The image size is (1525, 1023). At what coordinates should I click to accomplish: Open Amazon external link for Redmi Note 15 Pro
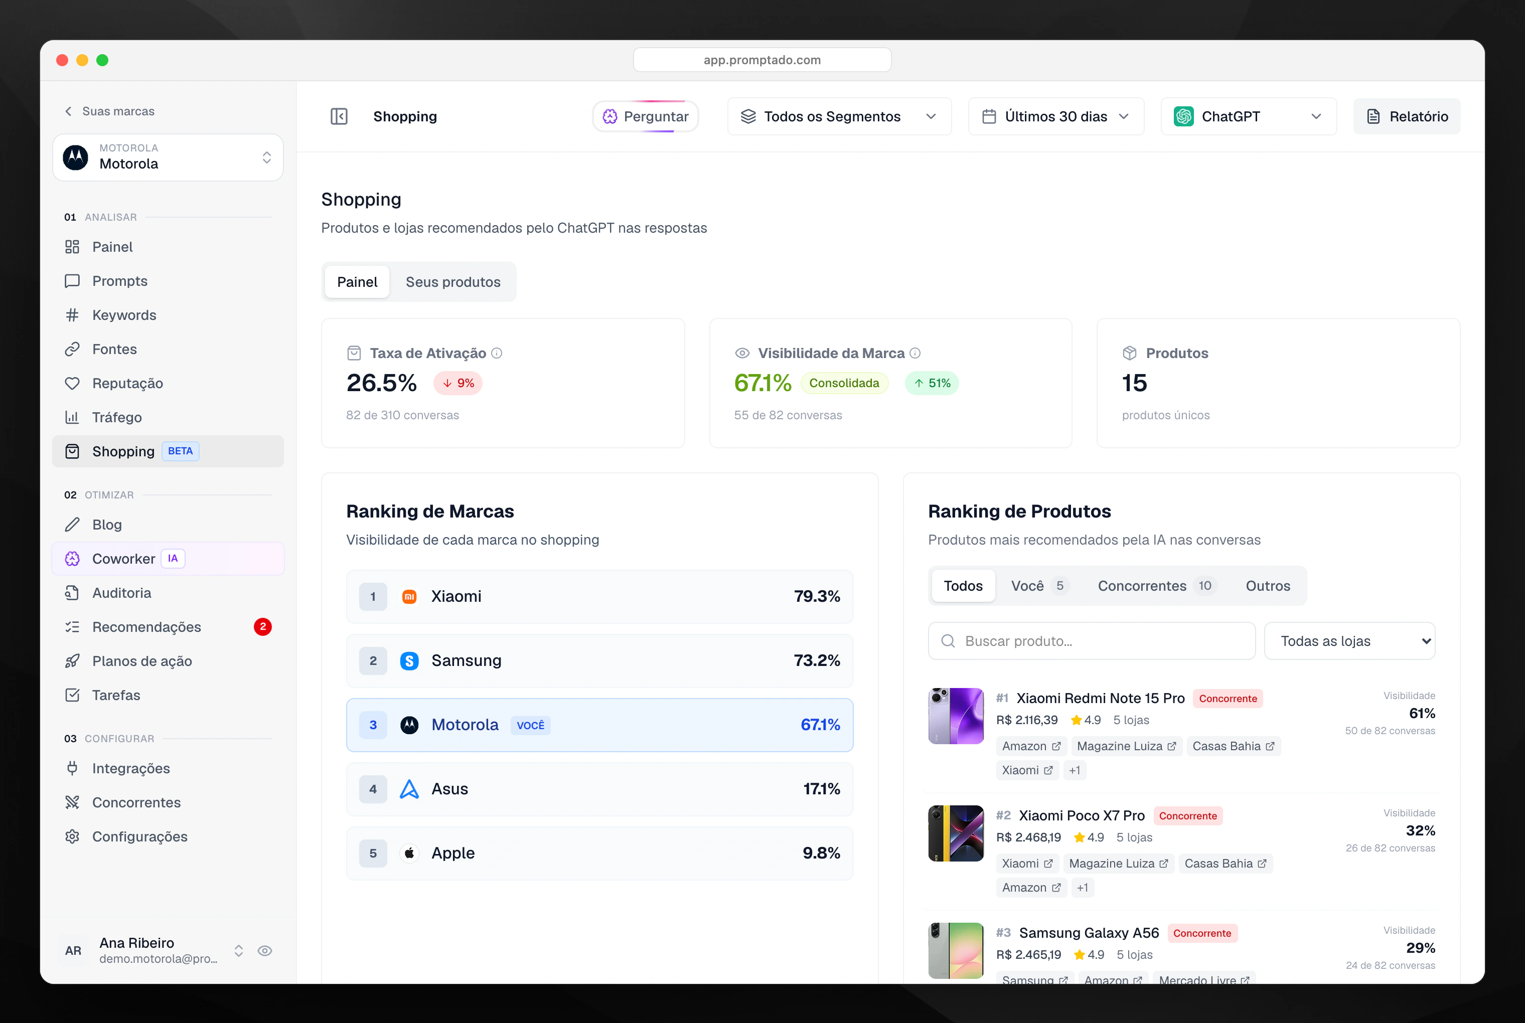(1031, 746)
